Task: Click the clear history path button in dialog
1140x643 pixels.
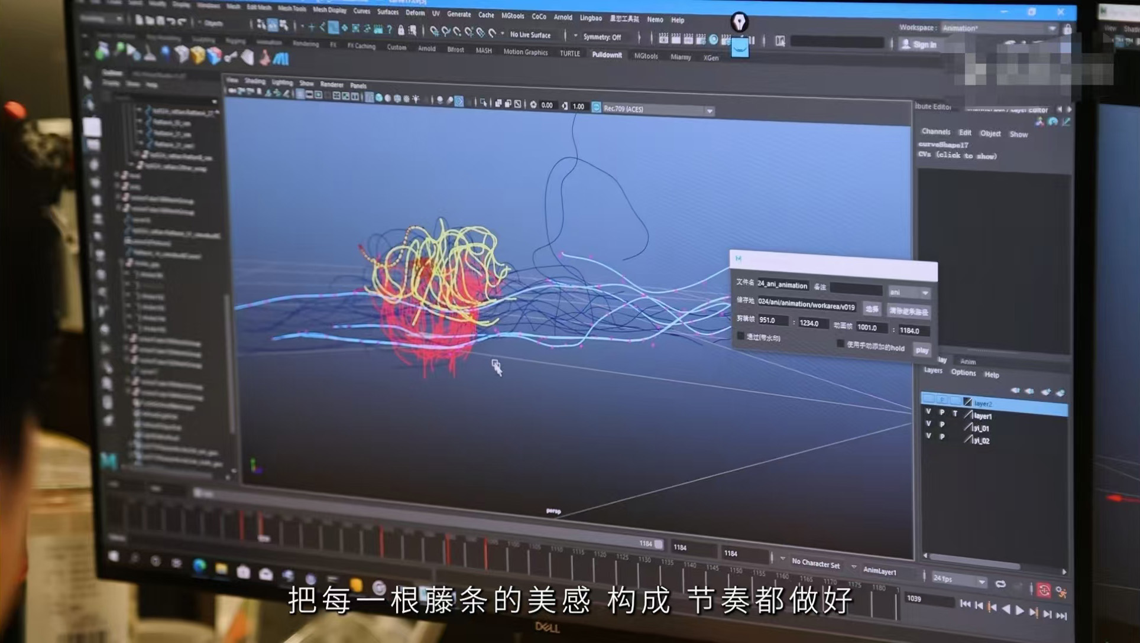Action: [x=908, y=311]
